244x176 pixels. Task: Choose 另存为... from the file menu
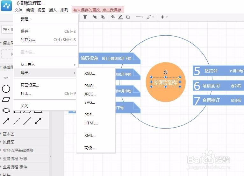46,40
